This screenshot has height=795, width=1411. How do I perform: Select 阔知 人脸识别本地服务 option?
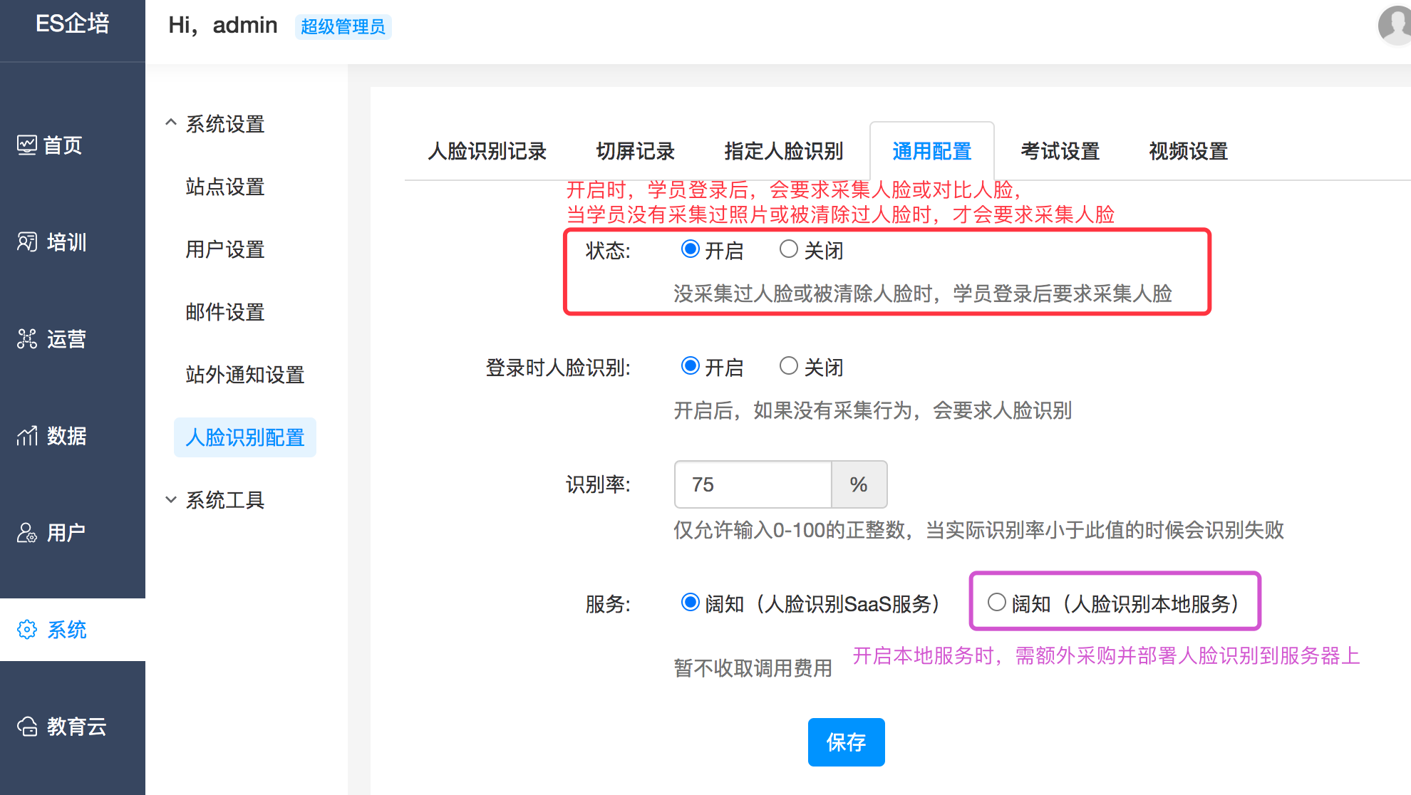pos(996,603)
